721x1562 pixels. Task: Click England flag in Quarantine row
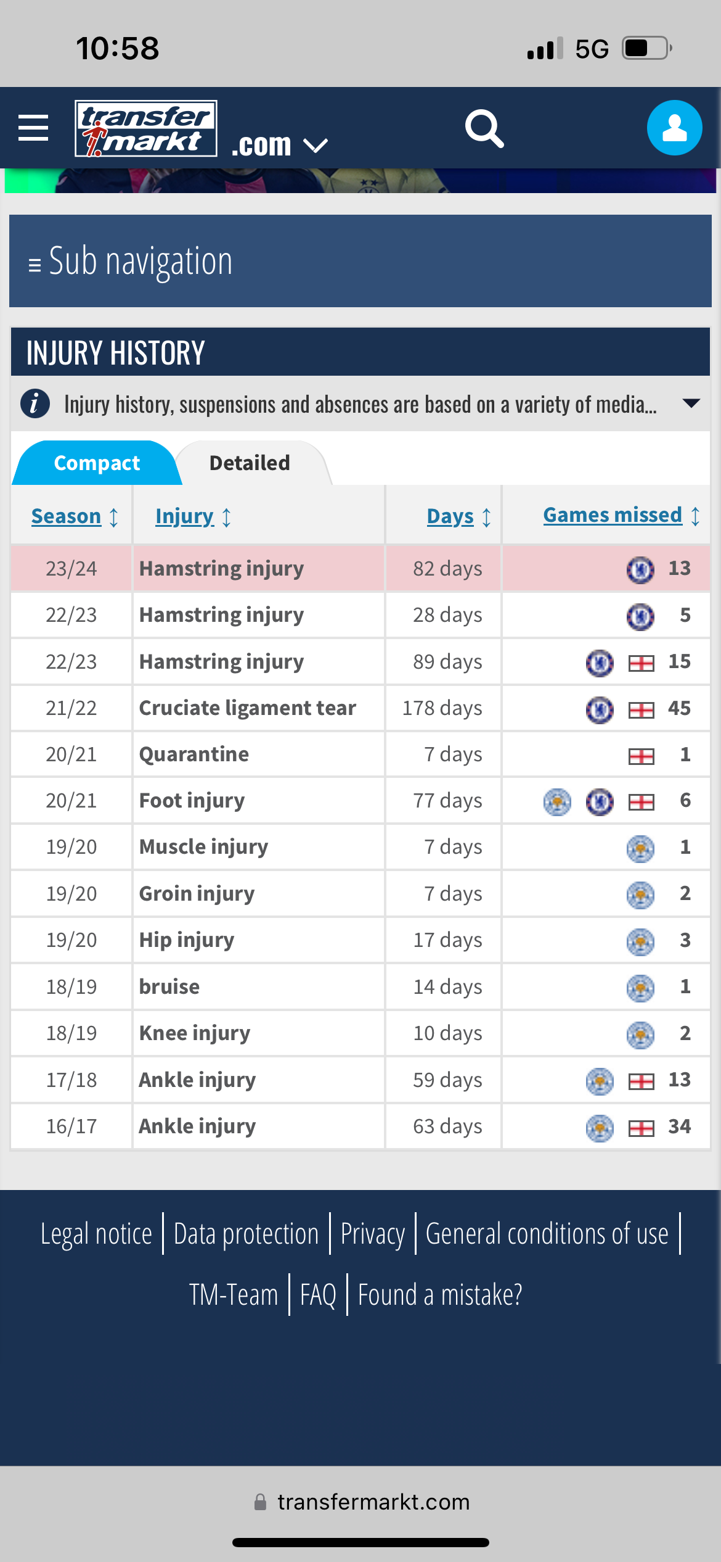(641, 756)
